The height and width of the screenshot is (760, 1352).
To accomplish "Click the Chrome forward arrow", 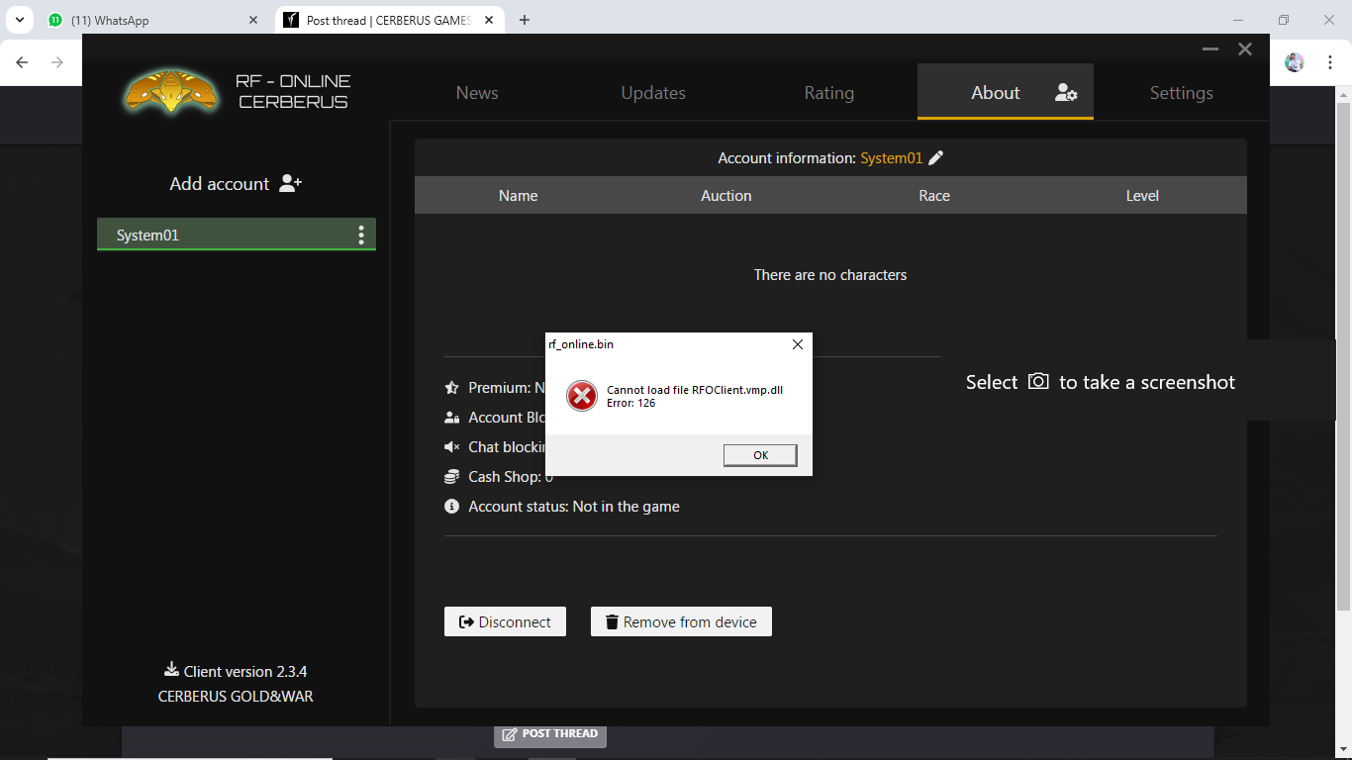I will coord(57,62).
